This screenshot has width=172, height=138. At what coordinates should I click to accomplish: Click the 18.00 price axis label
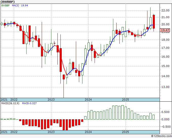[x=165, y=40]
